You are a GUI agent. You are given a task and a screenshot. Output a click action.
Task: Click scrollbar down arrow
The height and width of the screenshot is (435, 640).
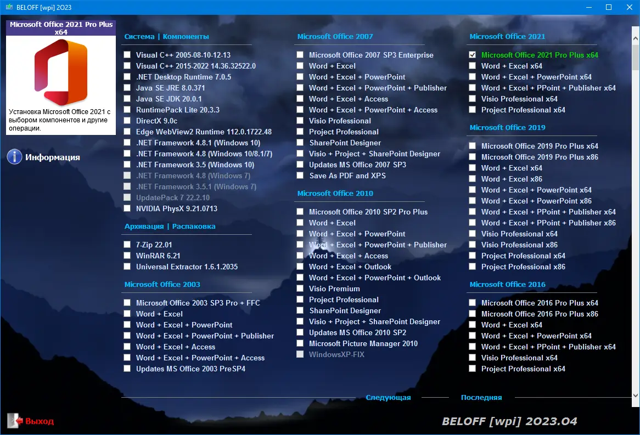[636, 396]
